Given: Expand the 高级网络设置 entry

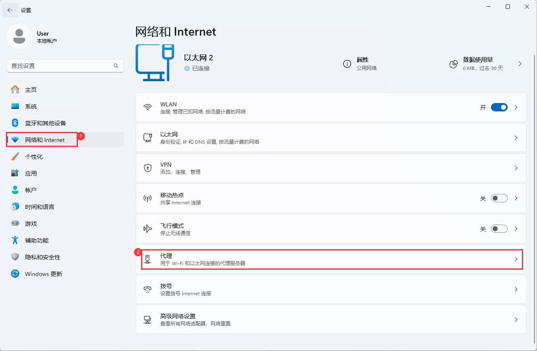Looking at the screenshot, I should (516, 320).
